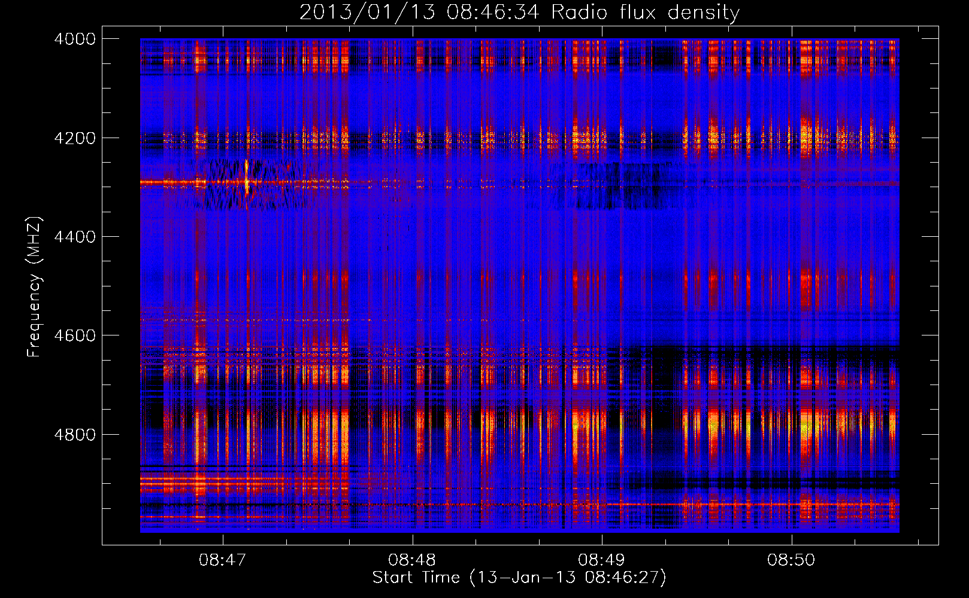Click the 08:50 time tick label
Screen dimensions: 969x598
point(791,560)
